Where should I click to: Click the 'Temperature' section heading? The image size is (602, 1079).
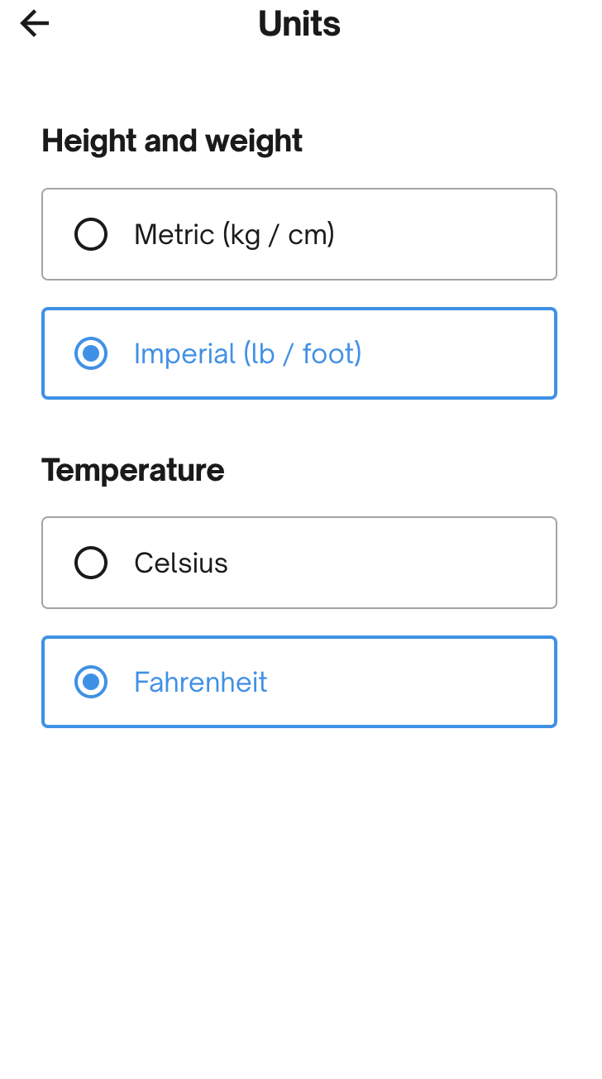[x=133, y=470]
